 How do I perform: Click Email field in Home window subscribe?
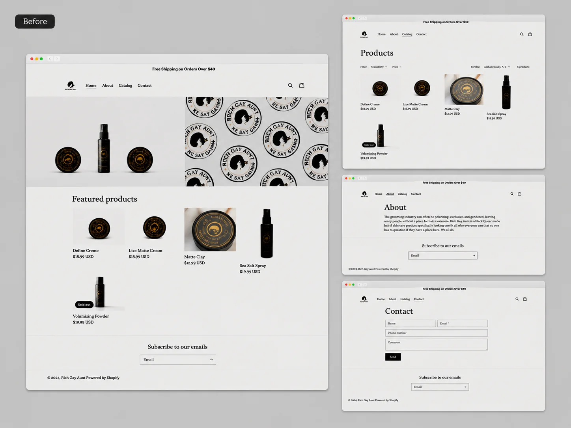click(178, 360)
